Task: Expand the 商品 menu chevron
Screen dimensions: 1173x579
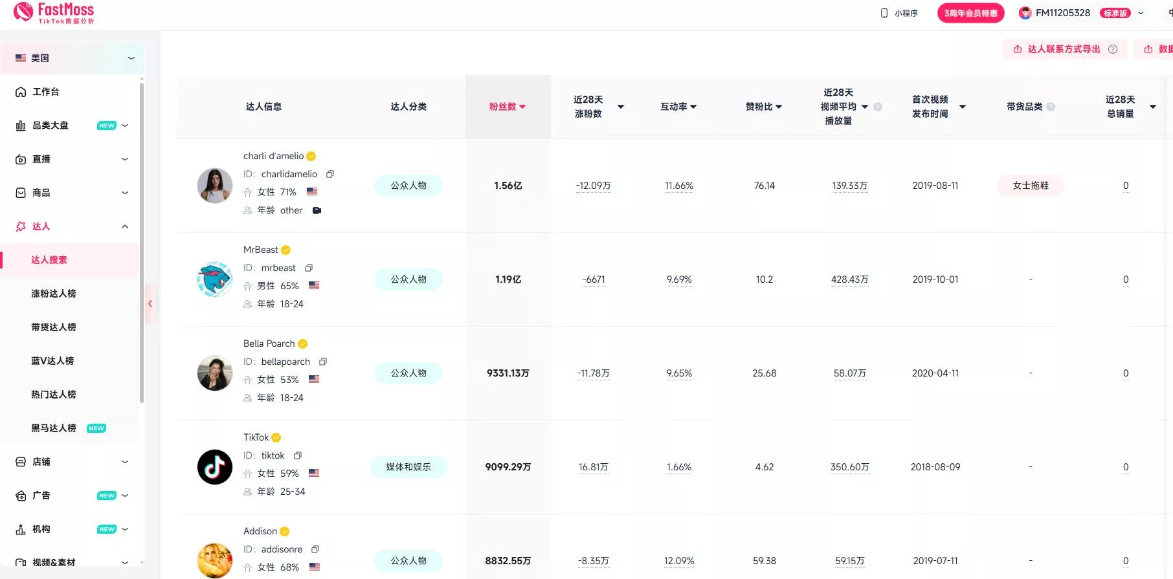Action: [125, 193]
